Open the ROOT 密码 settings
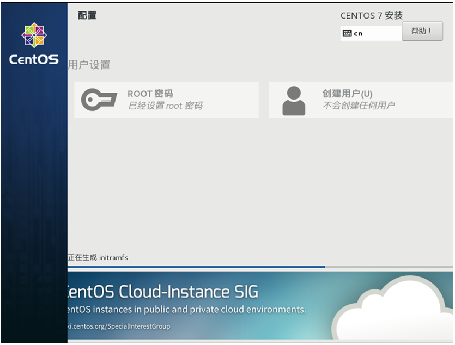This screenshot has width=455, height=345. point(166,100)
